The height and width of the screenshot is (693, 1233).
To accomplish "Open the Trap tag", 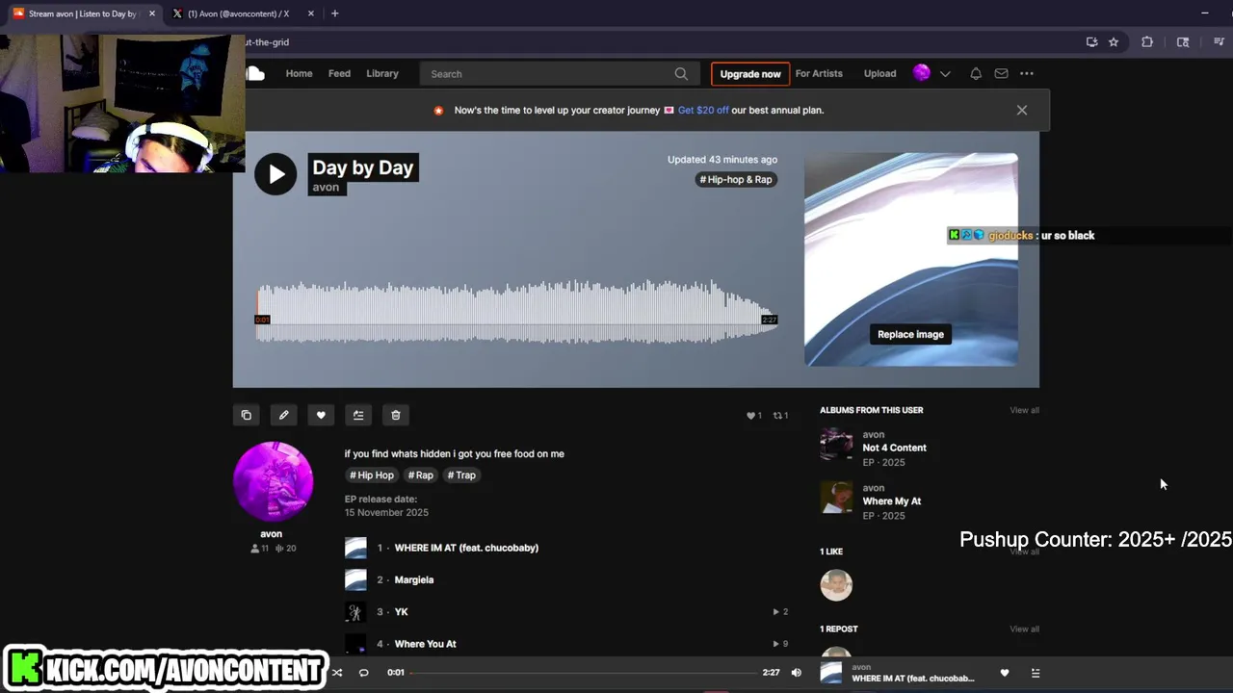I will point(461,475).
